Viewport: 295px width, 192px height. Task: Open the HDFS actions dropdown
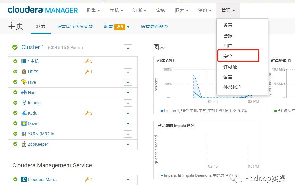click(x=128, y=72)
